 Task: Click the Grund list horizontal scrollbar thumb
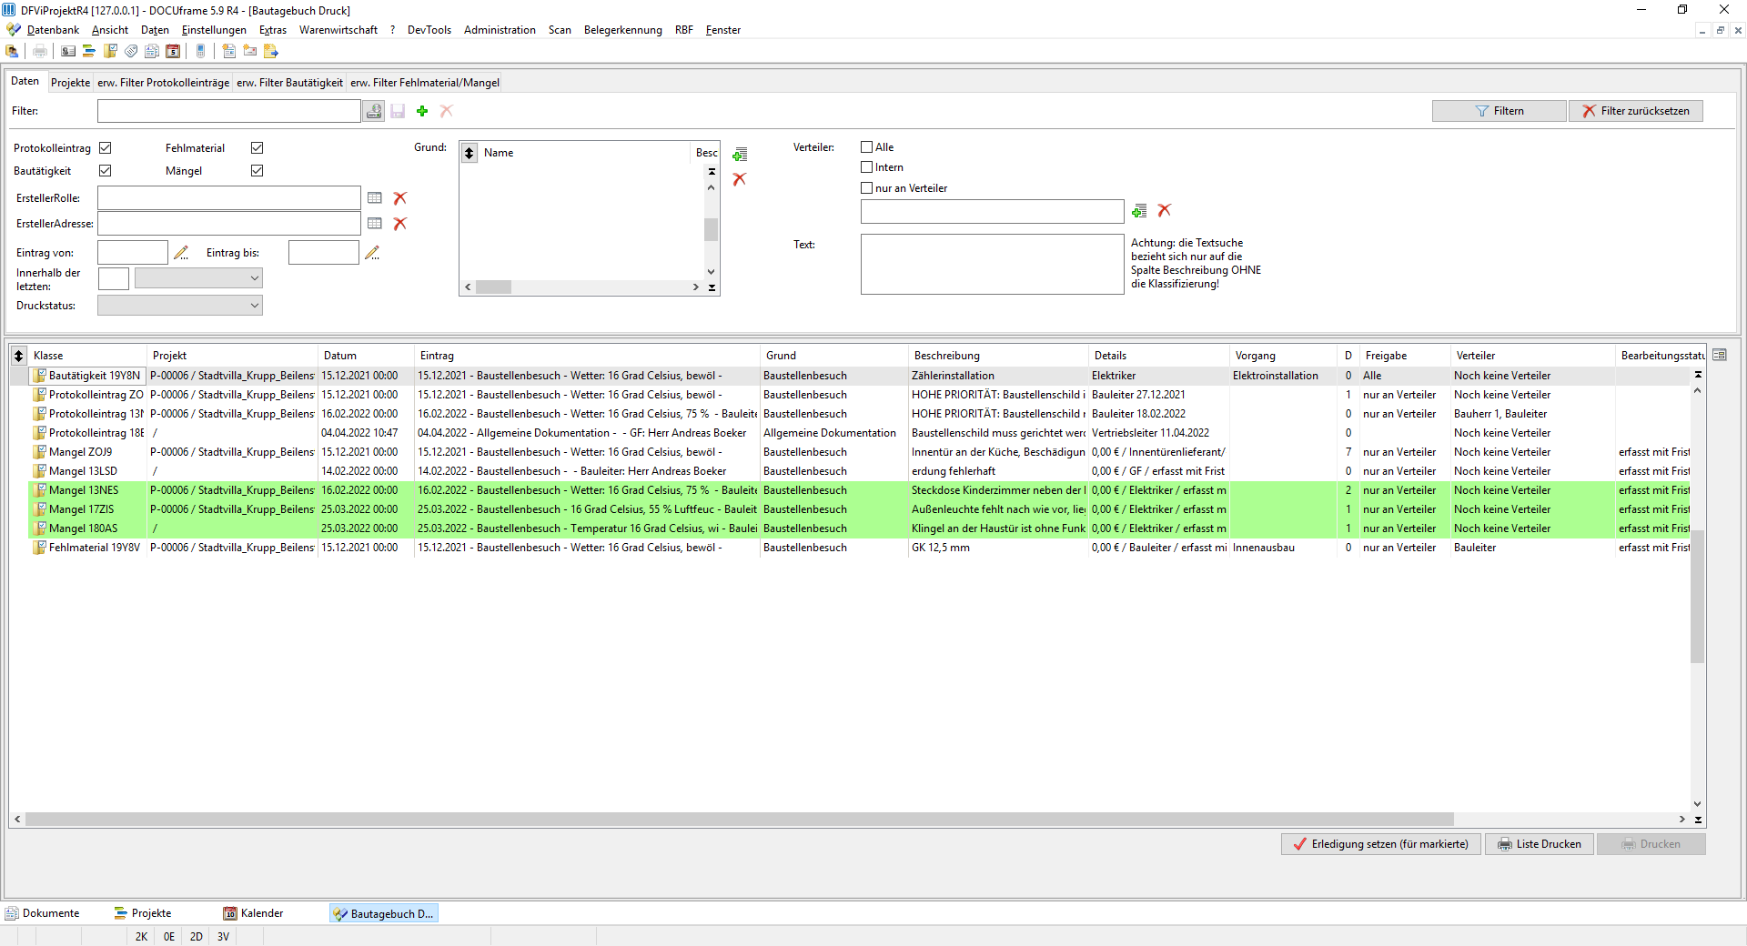pyautogui.click(x=493, y=287)
